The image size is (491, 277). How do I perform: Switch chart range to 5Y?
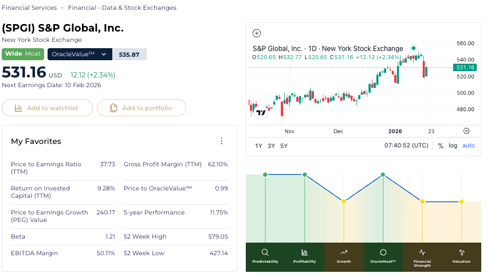click(284, 146)
